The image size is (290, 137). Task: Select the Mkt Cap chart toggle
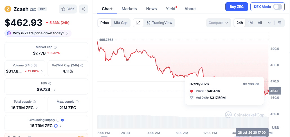coord(121,23)
